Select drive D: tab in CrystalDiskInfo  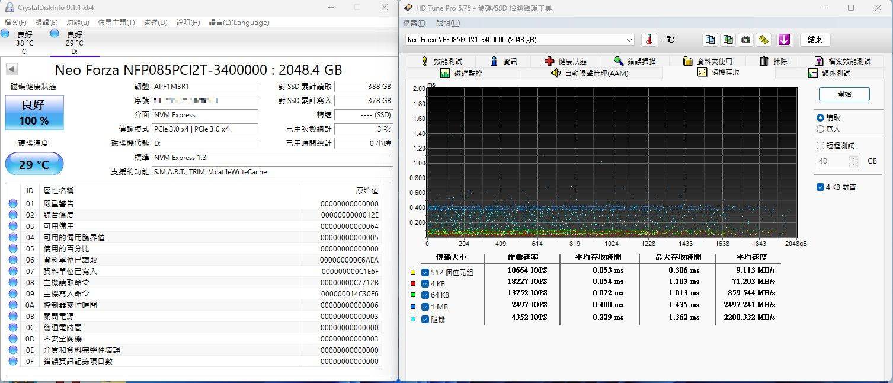(74, 42)
